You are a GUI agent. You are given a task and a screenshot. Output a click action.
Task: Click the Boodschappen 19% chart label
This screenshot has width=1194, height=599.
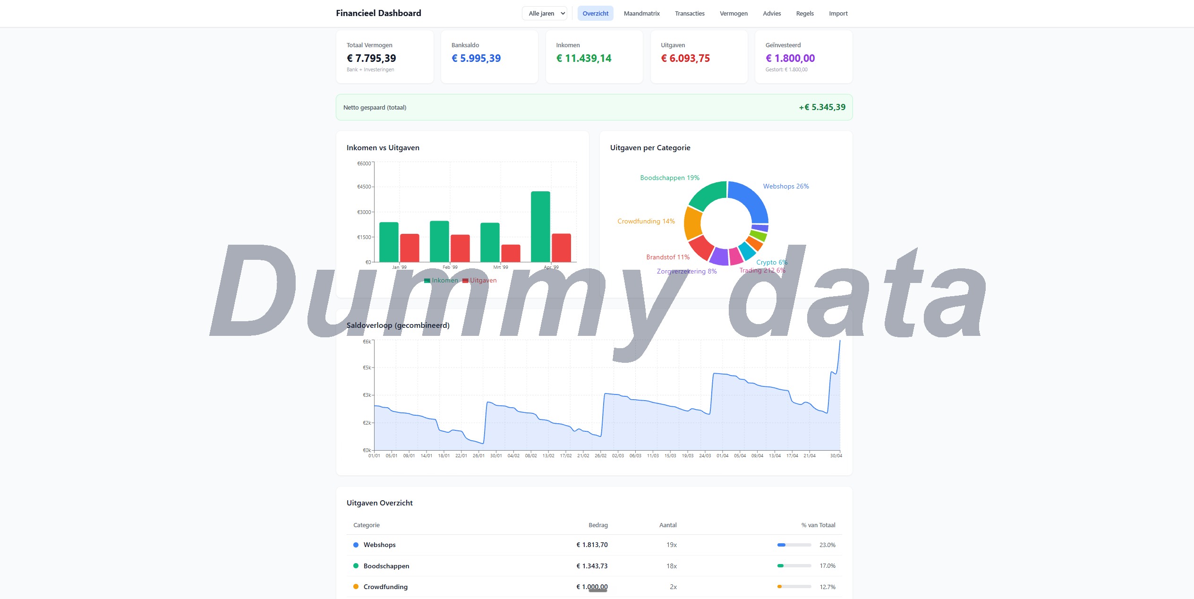(x=670, y=178)
